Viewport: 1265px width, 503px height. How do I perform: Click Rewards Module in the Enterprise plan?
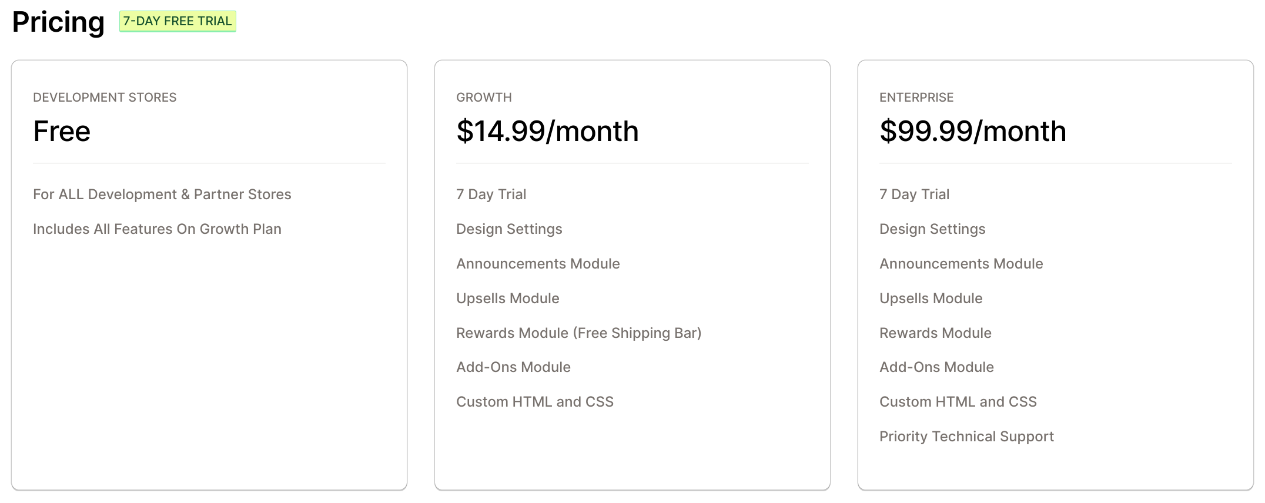click(935, 333)
